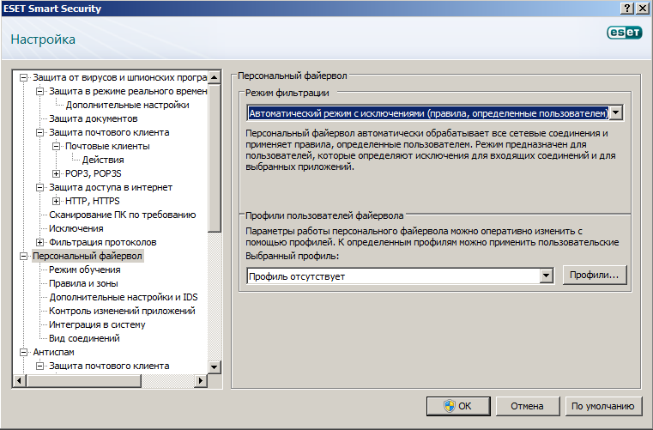This screenshot has width=653, height=430.
Task: Select Действия tree item
Action: pos(103,160)
